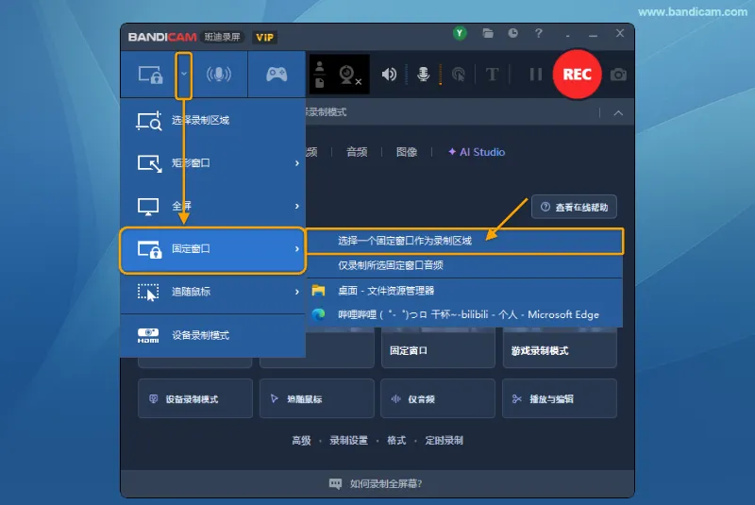The image size is (755, 505).
Task: Open the screen mode dropdown arrow
Action: [x=183, y=75]
